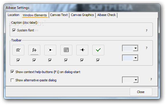Viewport: 166px width, 105px height.
Task: Toggle checkbox under table grid icon
Action: pos(66,60)
